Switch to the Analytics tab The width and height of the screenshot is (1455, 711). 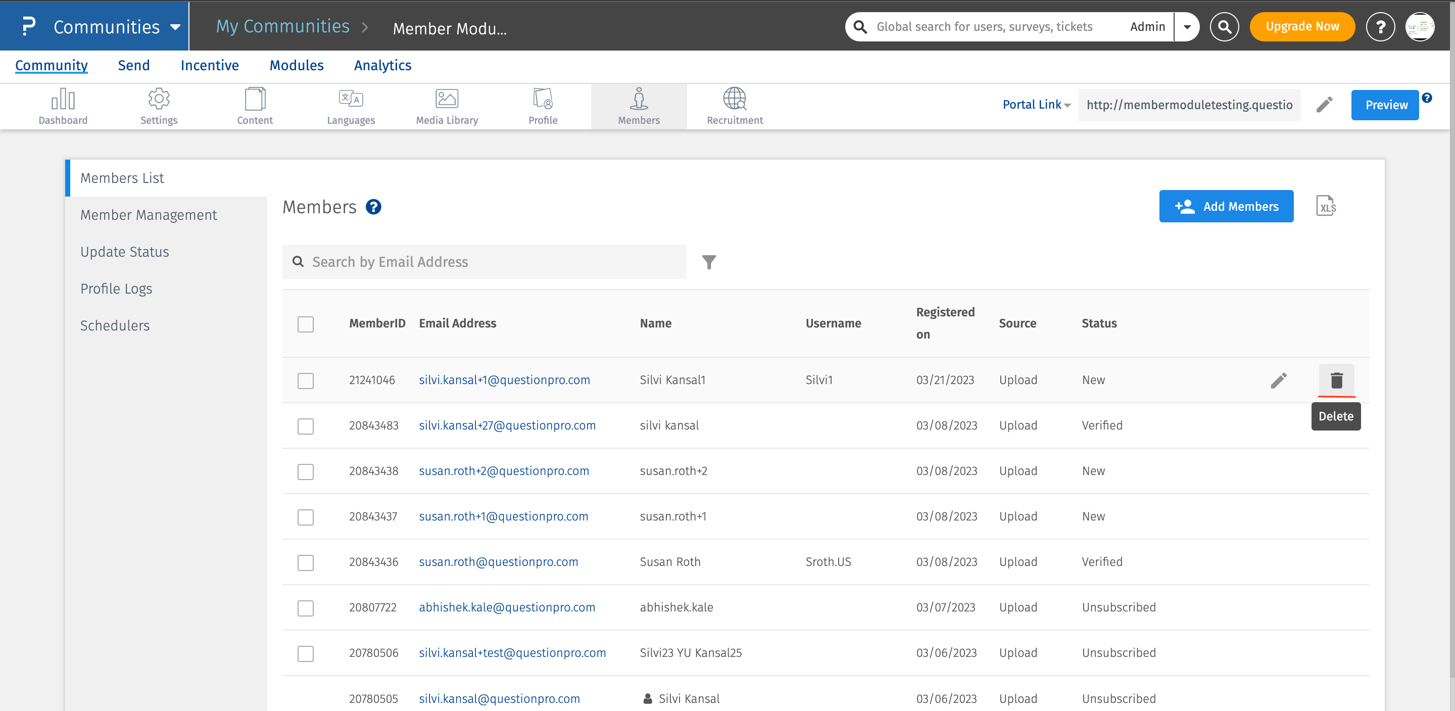[382, 66]
